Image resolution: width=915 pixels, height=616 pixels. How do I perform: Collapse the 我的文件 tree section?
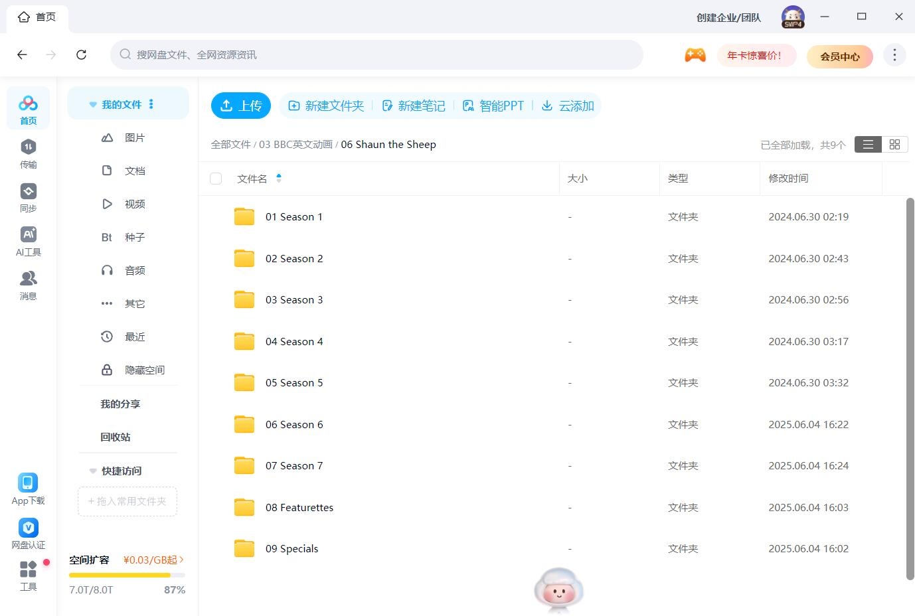(x=93, y=105)
